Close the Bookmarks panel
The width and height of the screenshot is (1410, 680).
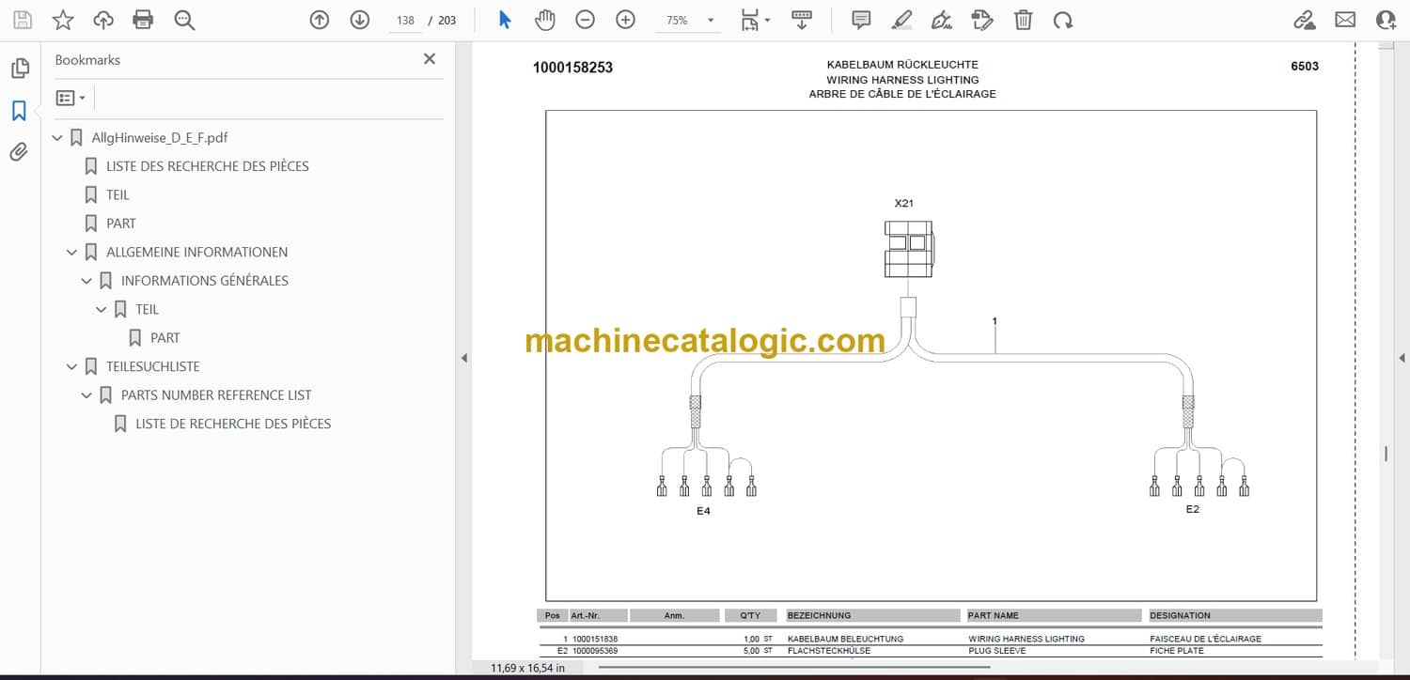430,59
